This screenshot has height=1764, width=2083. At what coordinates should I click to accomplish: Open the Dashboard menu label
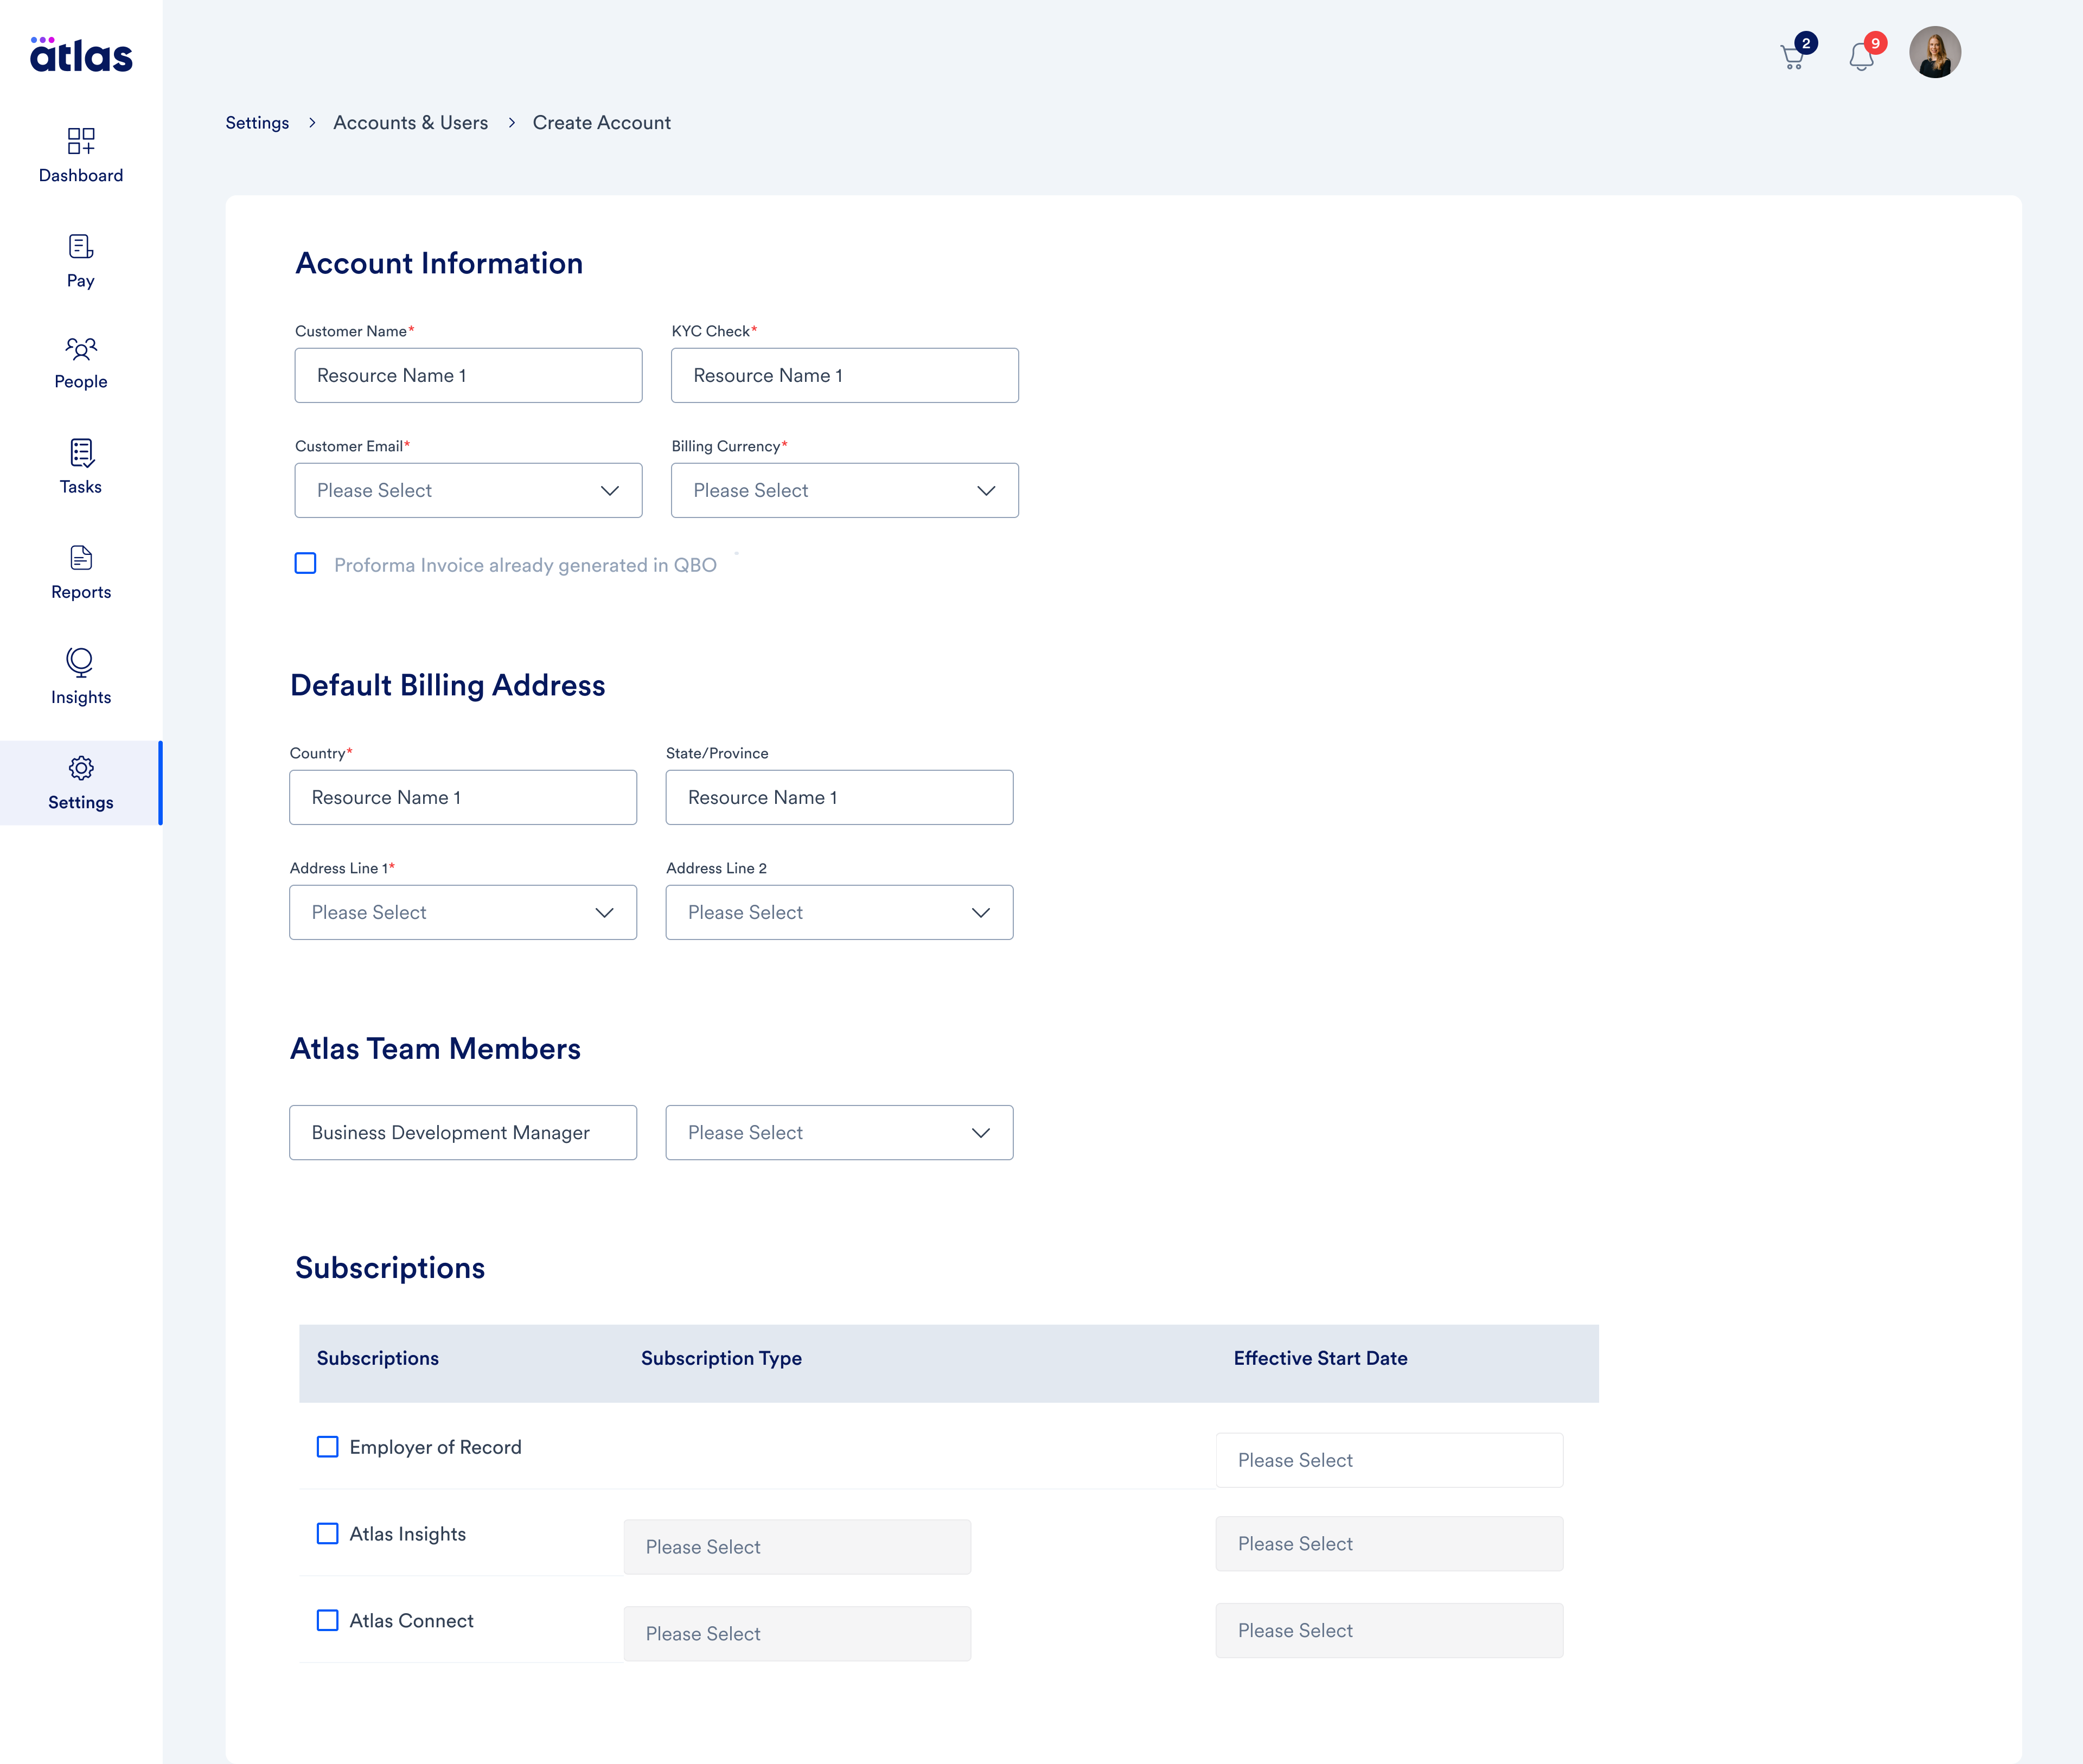(x=81, y=176)
